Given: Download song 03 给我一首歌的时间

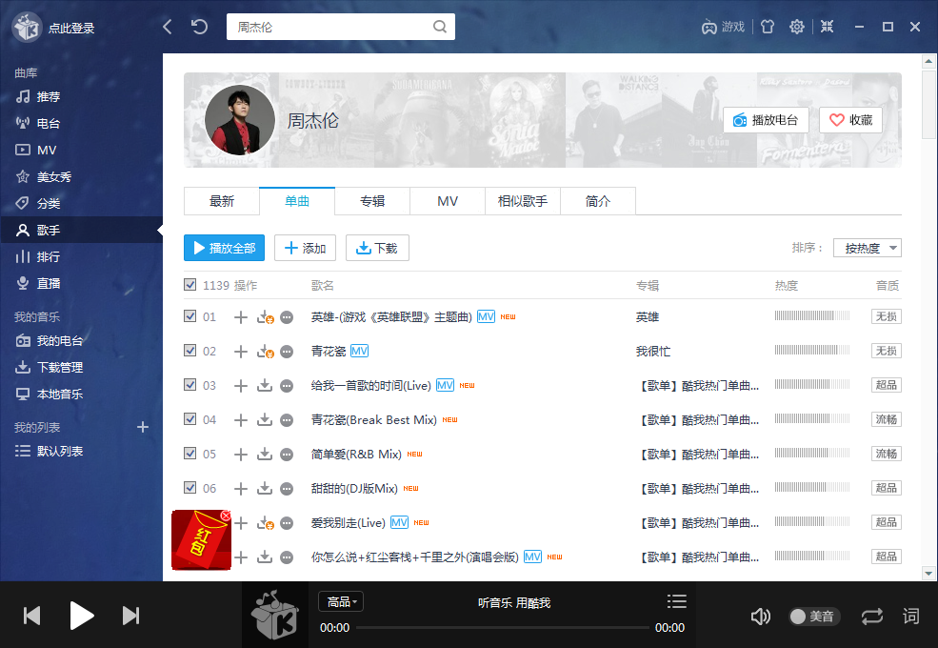Looking at the screenshot, I should pos(265,386).
